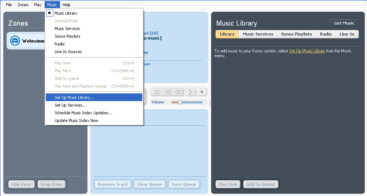
Task: Close the open Music menu
Action: point(52,5)
